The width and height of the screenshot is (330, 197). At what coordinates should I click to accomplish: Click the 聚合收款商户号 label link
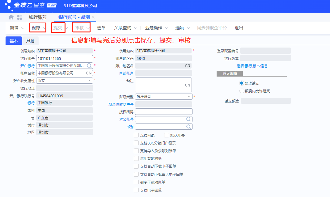pyautogui.click(x=121, y=104)
